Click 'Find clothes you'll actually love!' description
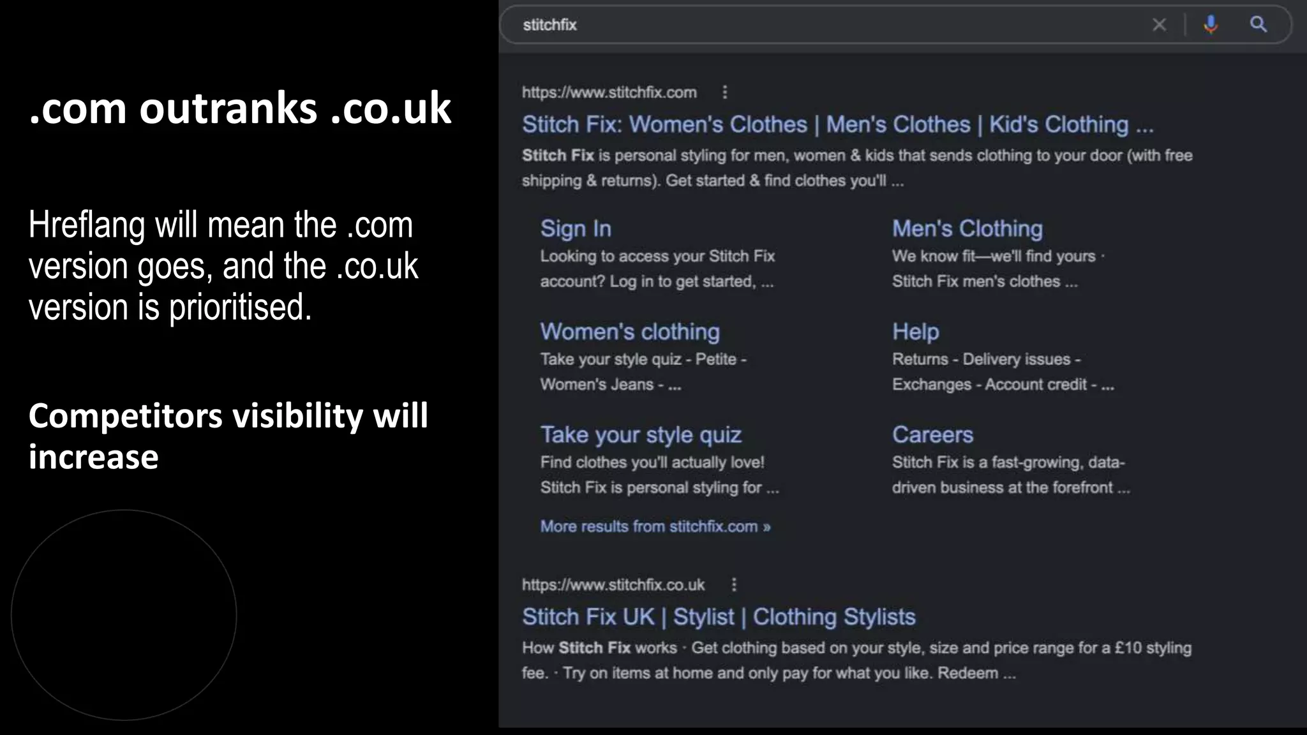This screenshot has width=1307, height=735. point(660,475)
